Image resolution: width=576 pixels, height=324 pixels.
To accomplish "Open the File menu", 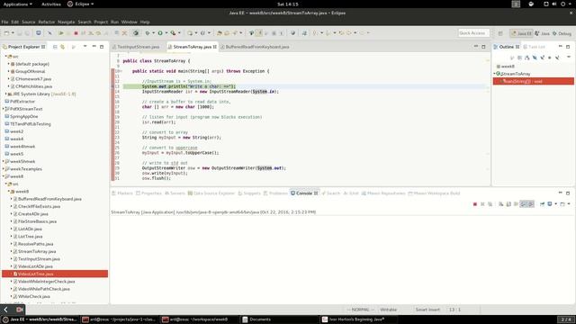I will (x=4, y=22).
